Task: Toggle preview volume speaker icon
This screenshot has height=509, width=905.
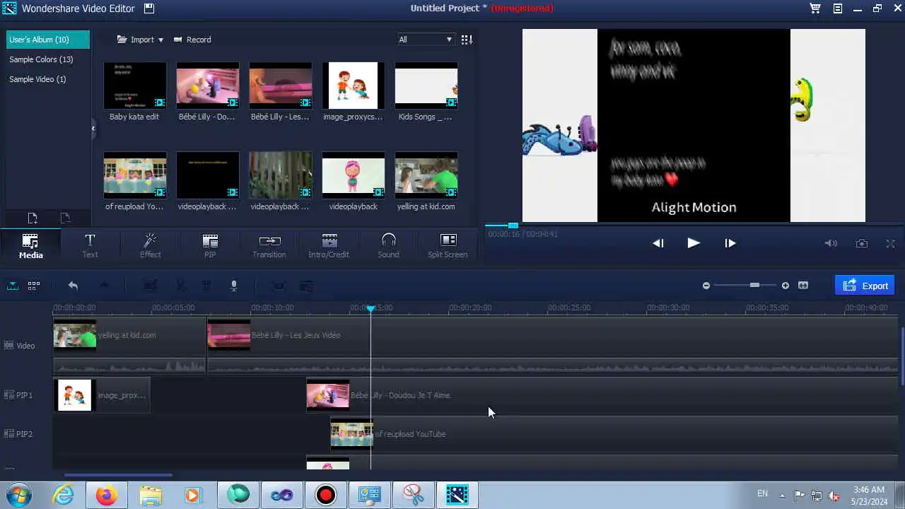Action: pyautogui.click(x=831, y=243)
